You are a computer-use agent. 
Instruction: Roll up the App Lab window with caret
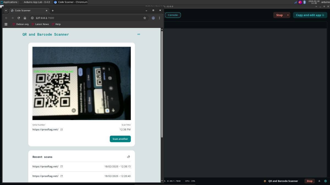[x=316, y=6]
